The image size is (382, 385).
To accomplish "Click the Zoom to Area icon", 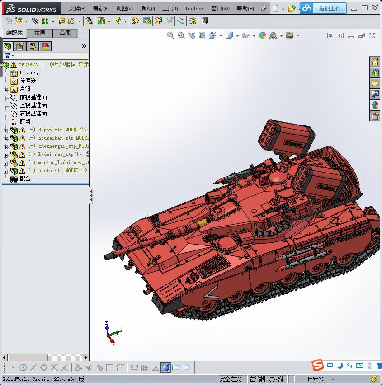I will (x=181, y=36).
